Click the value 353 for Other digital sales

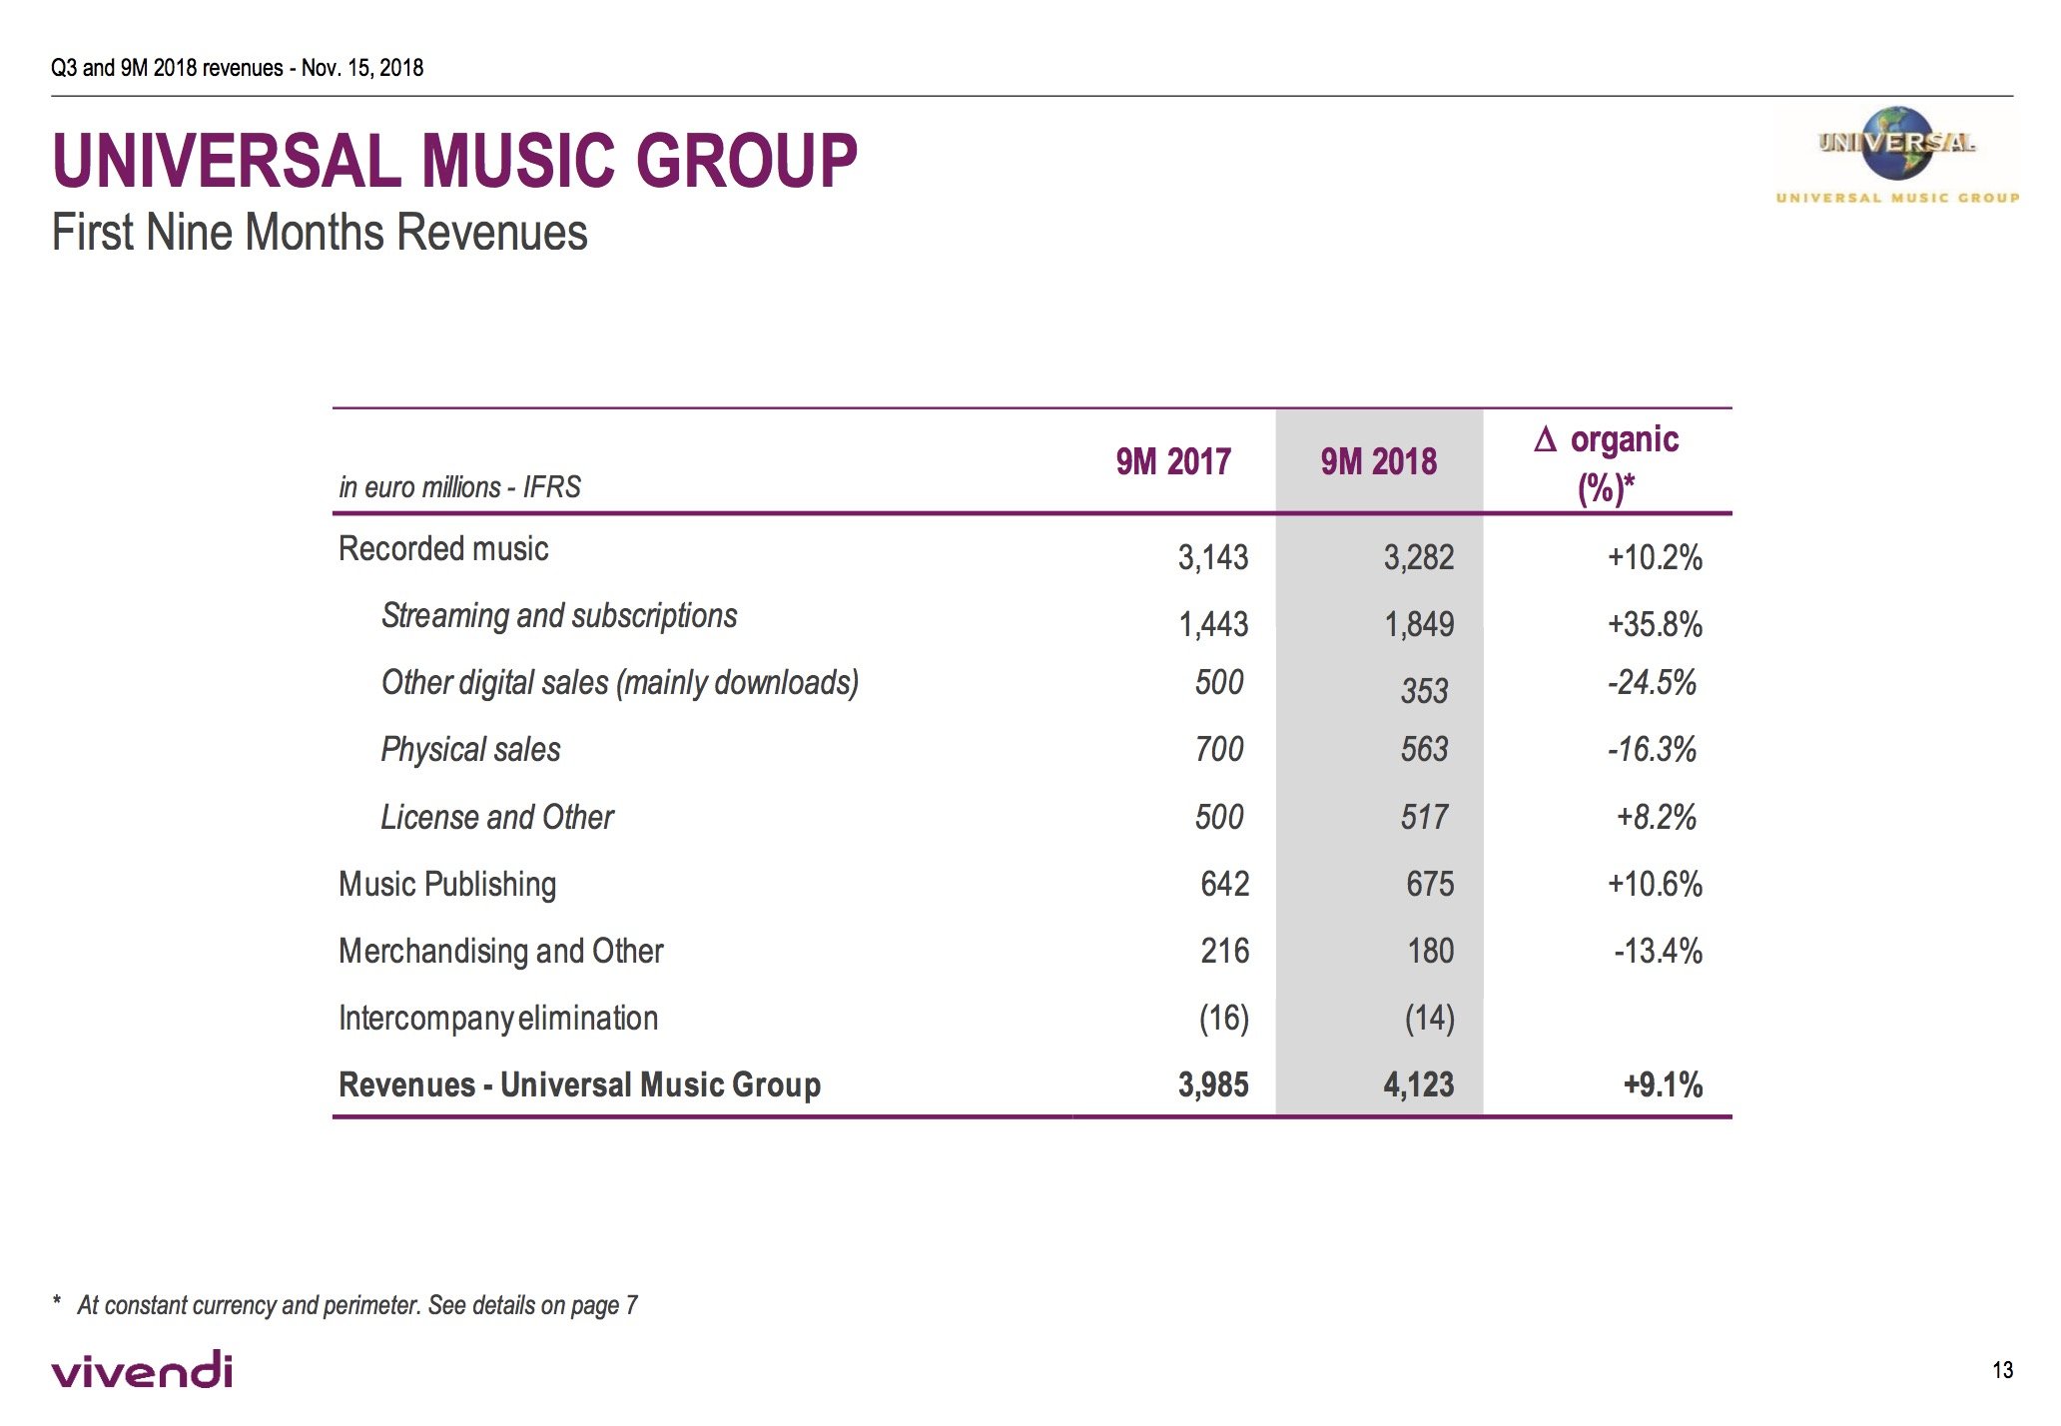(x=1425, y=691)
